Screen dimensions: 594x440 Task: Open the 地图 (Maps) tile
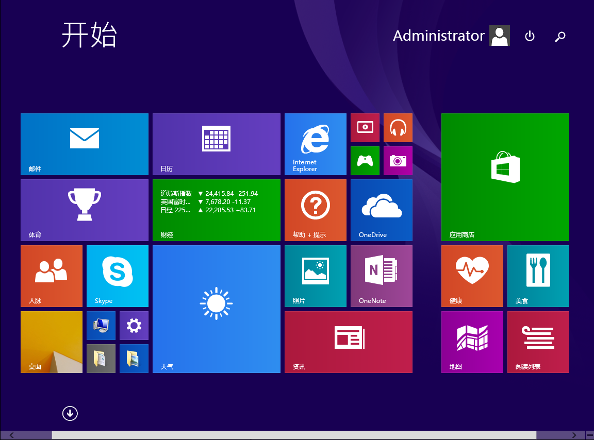[x=472, y=342]
